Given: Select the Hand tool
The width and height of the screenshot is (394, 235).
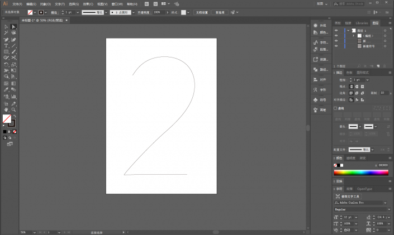Looking at the screenshot, I should 6,110.
